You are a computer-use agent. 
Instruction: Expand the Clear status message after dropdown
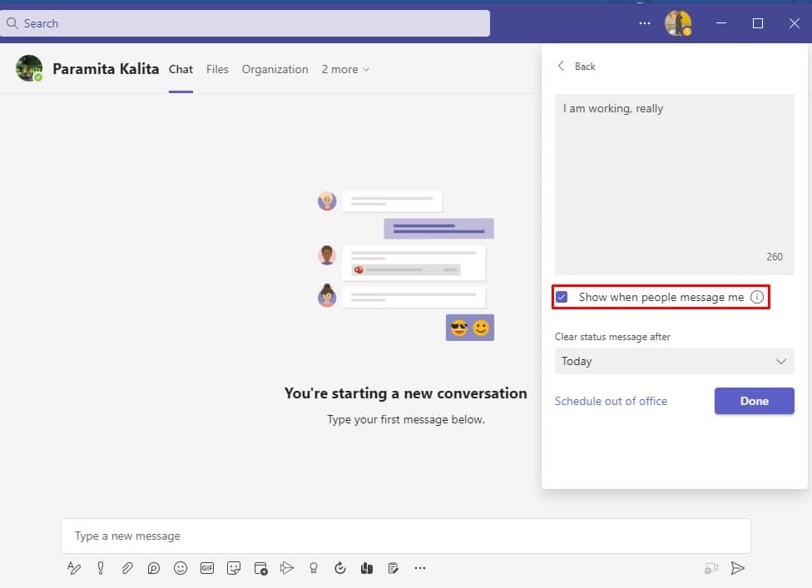point(674,361)
